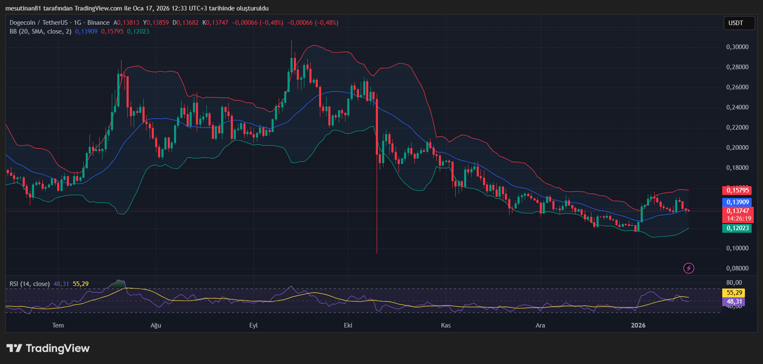Select green 0,12023 lower band axis tag
Viewport: 763px width, 364px height.
coord(737,228)
